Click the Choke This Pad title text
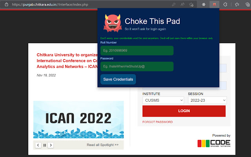 [x=152, y=21]
